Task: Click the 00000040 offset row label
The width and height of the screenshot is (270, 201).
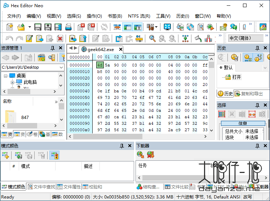Action: pos(80,91)
